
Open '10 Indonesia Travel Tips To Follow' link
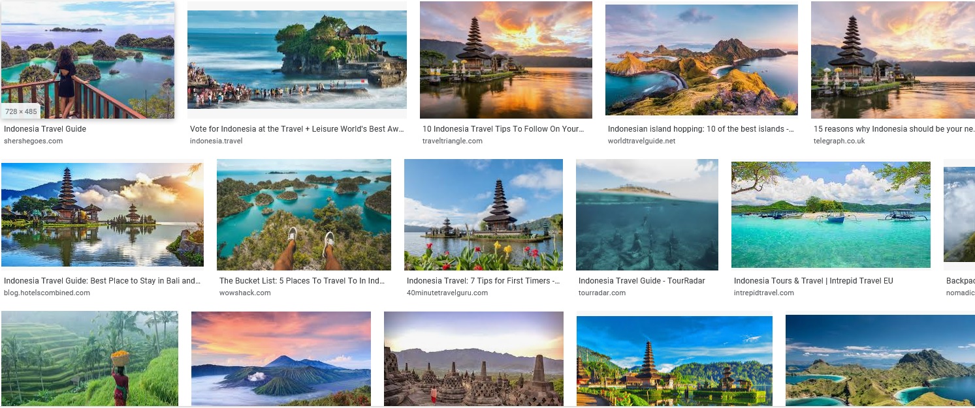point(503,129)
